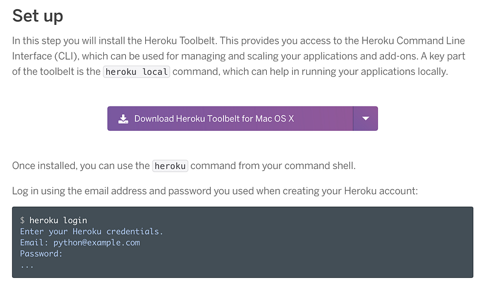486x290 pixels.
Task: Click the python@example.com email text
Action: (97, 243)
